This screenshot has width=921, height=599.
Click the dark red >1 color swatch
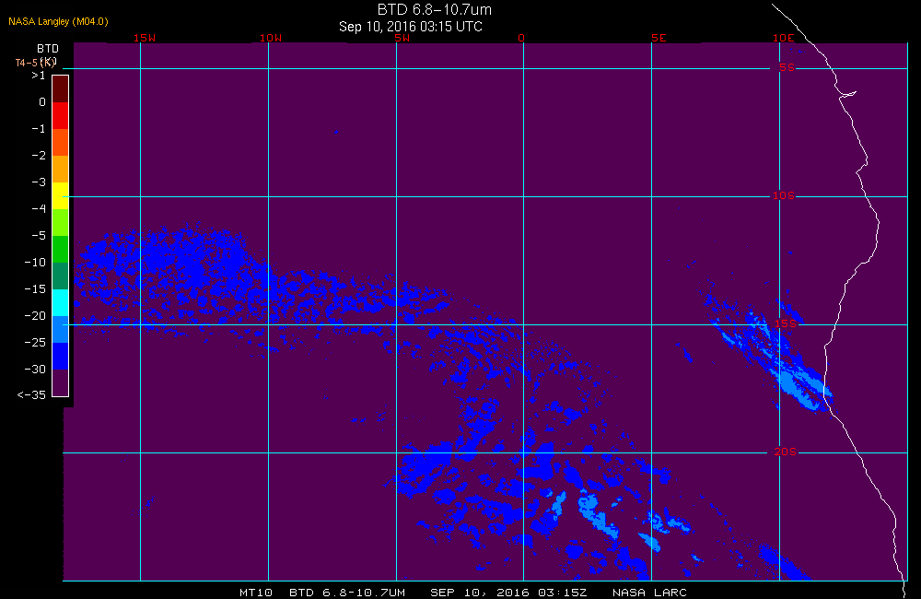pos(61,88)
